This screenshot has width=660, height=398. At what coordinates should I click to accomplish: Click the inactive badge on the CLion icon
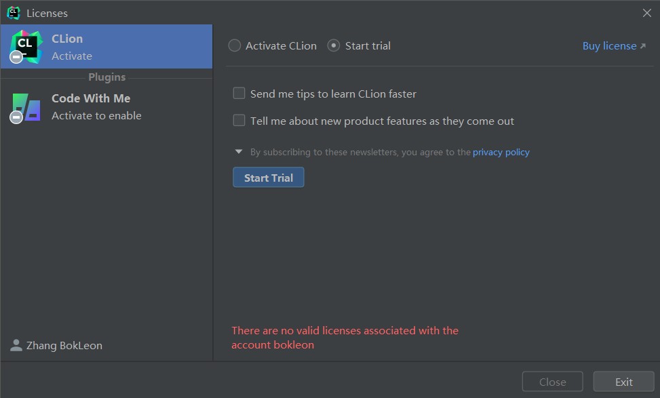[x=16, y=57]
